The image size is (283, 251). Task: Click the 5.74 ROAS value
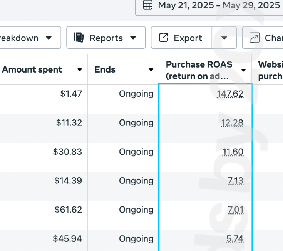[235, 239]
